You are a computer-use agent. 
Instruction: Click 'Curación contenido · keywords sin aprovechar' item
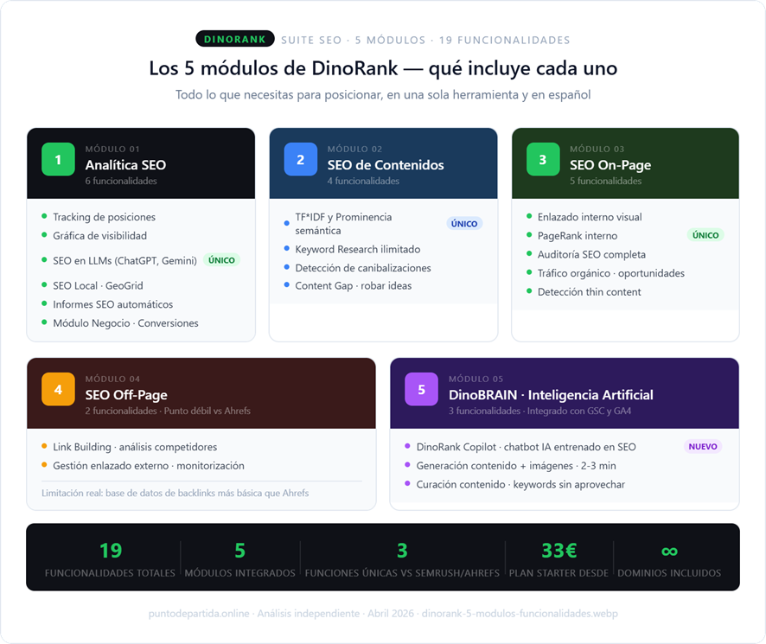coord(520,484)
